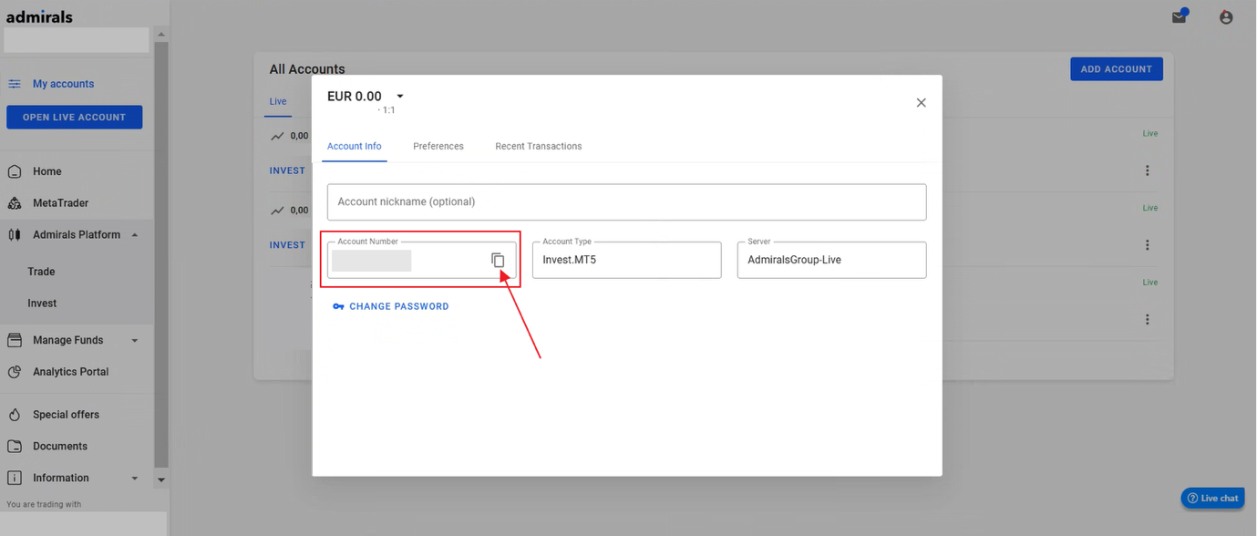This screenshot has height=536, width=1257.
Task: Click the Special offers flame icon
Action: tap(15, 415)
